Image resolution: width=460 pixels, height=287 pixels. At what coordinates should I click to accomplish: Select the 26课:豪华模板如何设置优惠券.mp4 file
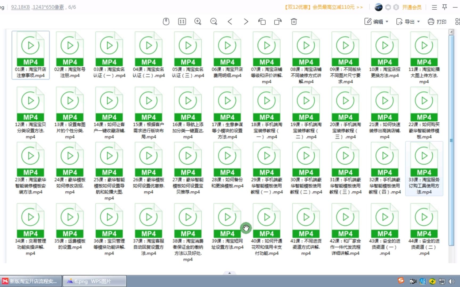coord(149,168)
